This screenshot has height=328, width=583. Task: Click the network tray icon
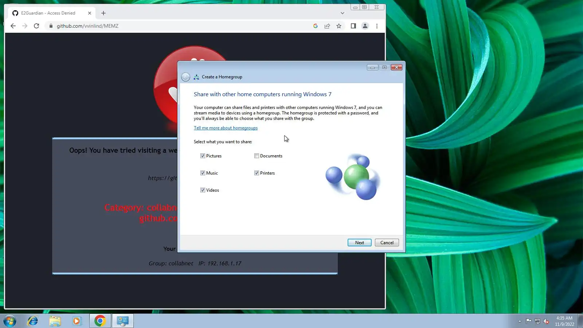coord(537,321)
